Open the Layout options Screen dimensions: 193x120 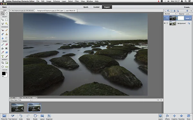pyautogui.click(x=42, y=117)
